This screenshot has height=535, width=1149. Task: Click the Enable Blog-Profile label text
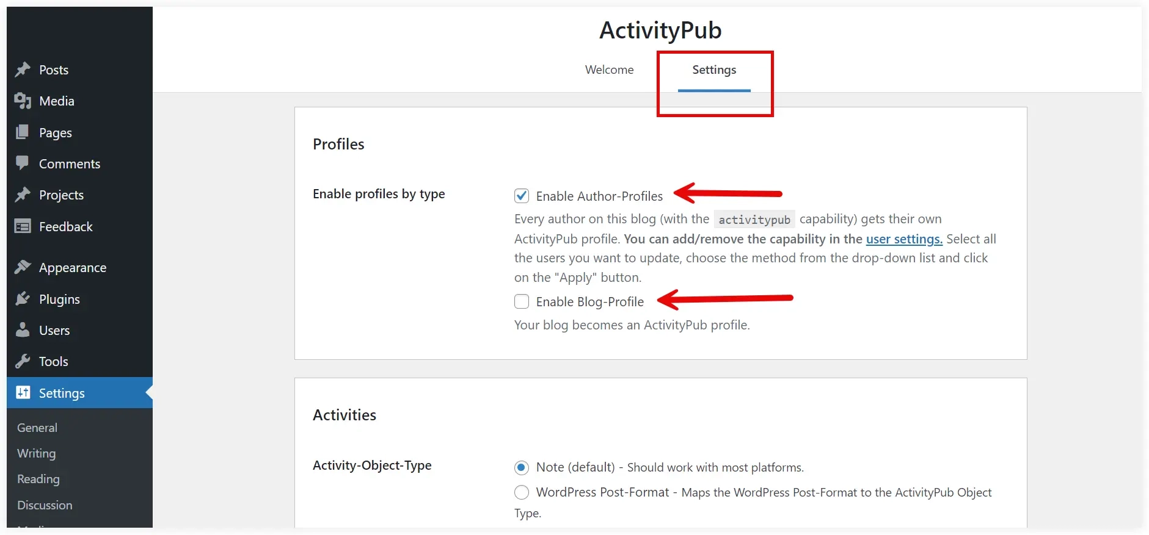click(x=590, y=301)
